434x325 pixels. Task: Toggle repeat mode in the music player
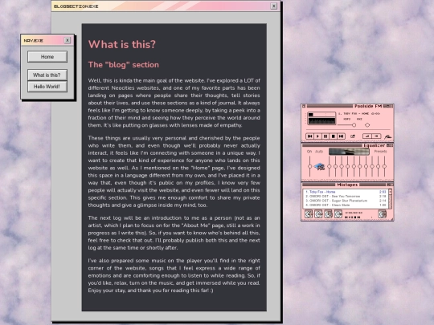click(376, 136)
